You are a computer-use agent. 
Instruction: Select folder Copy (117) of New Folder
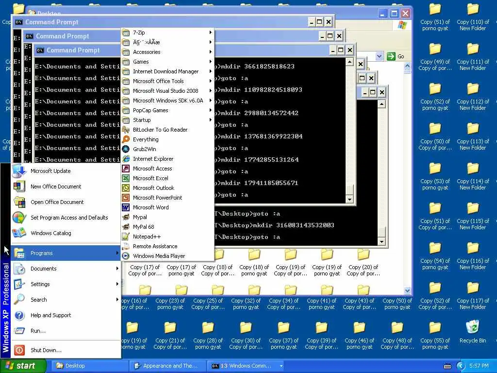473,296
